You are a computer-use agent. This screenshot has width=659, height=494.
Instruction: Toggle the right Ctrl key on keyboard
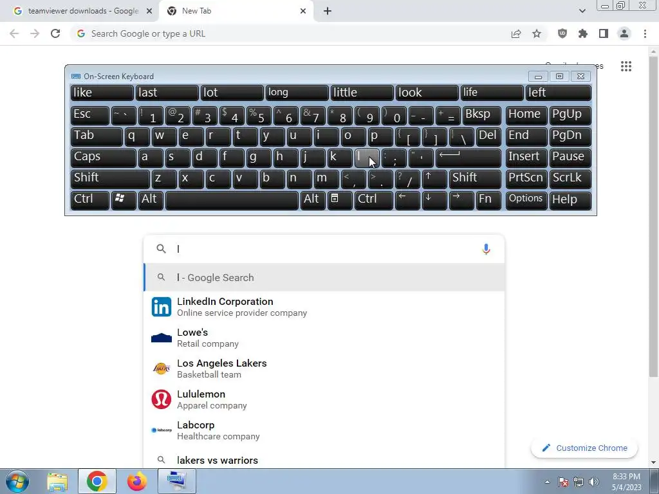pyautogui.click(x=374, y=199)
